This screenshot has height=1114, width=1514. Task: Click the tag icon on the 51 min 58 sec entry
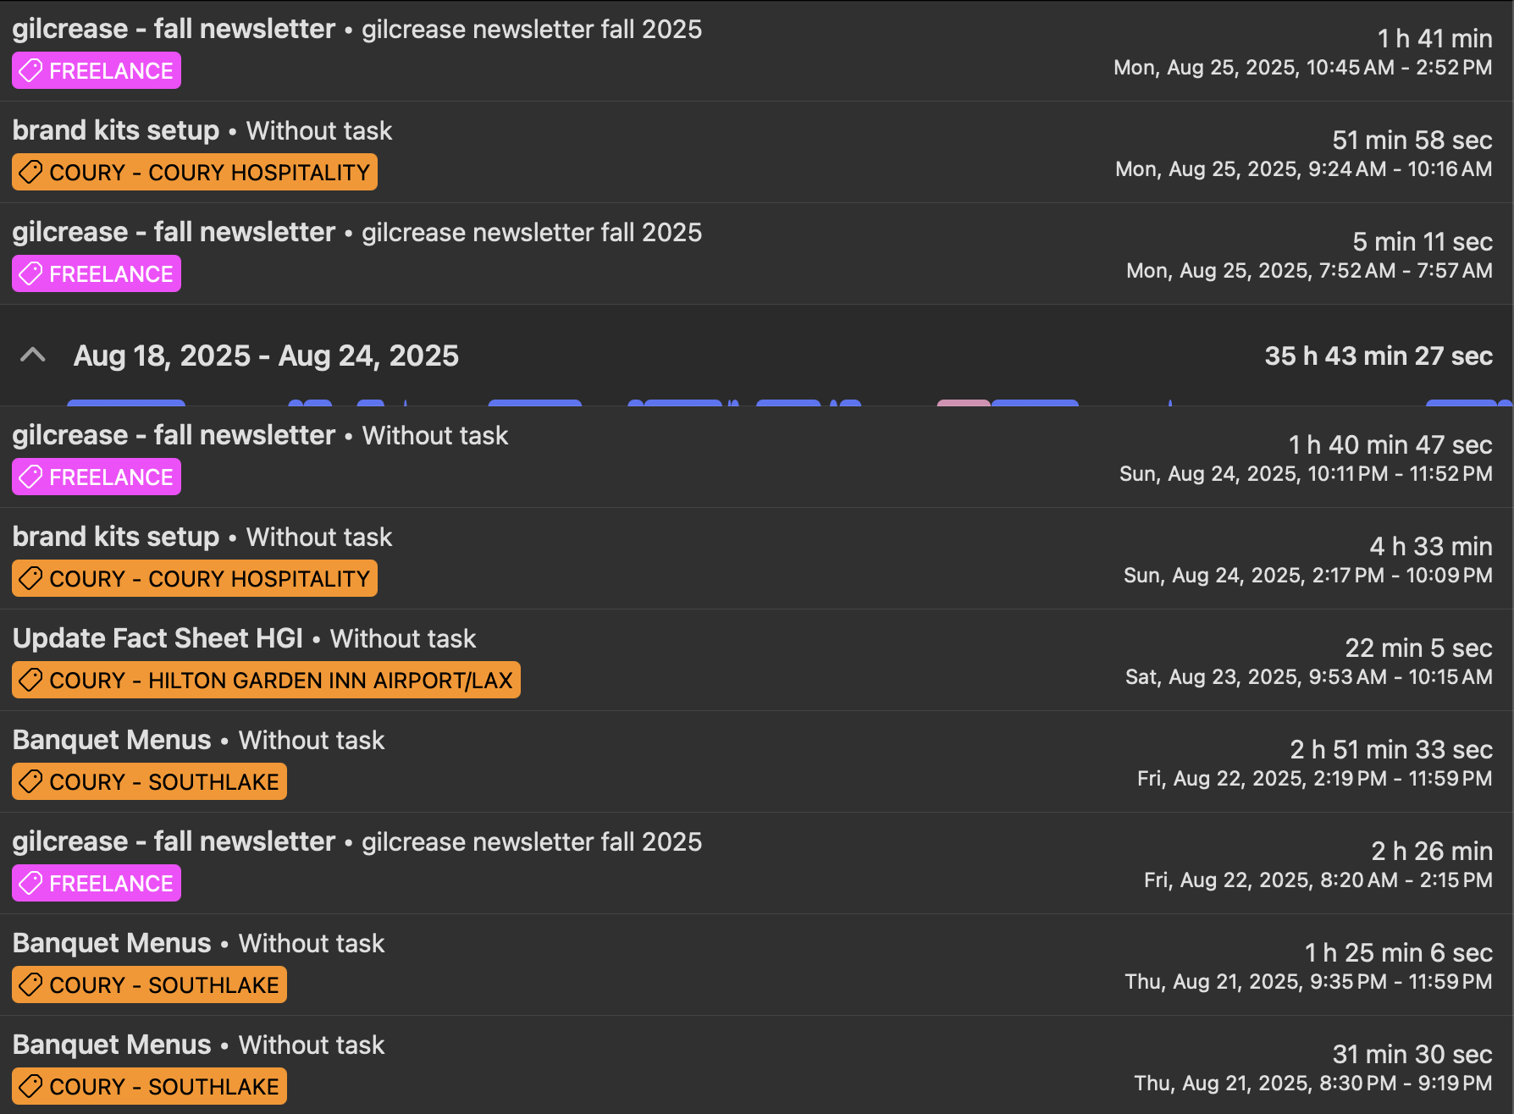tap(31, 173)
